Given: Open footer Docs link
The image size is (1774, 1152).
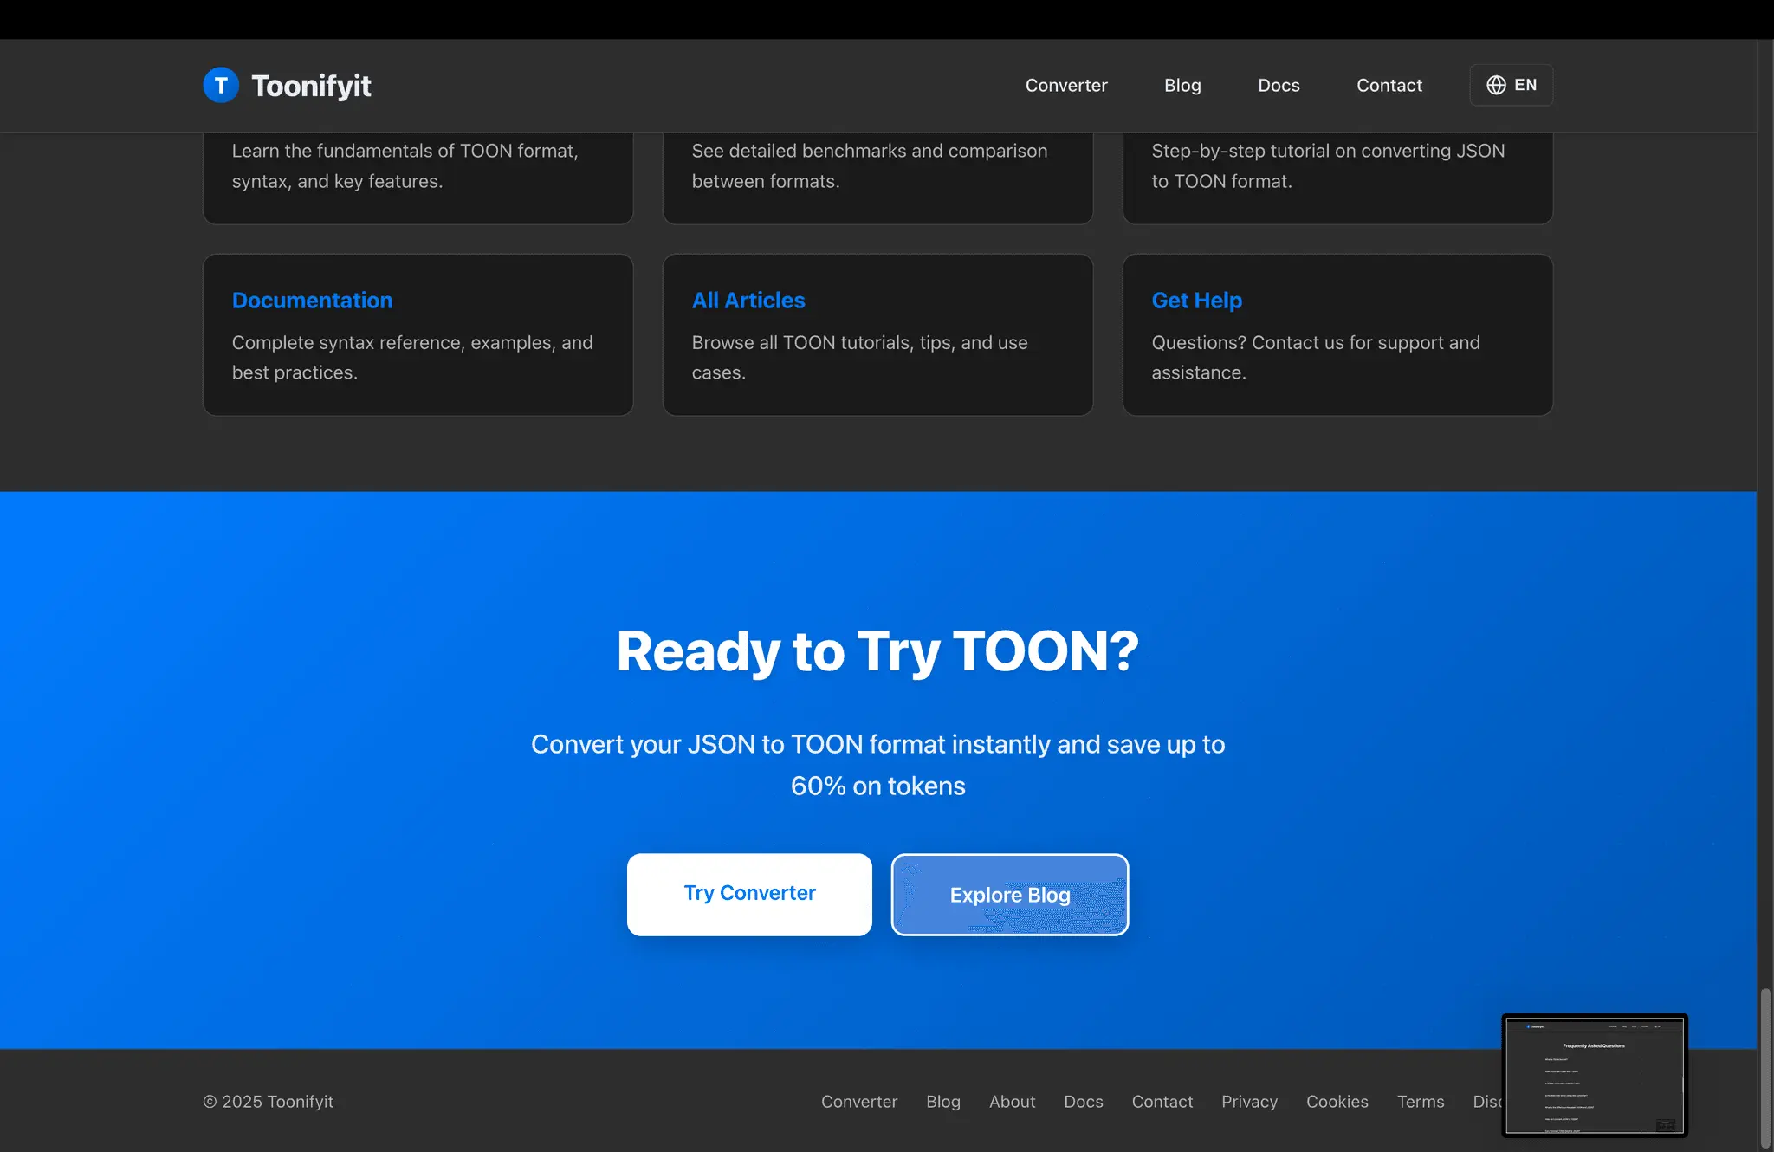Looking at the screenshot, I should [1084, 1102].
